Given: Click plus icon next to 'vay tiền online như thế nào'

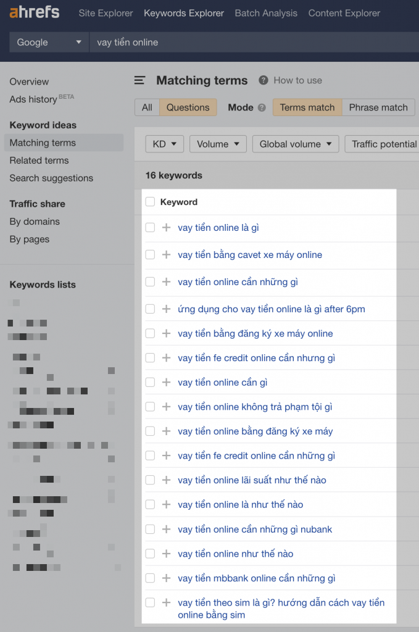Looking at the screenshot, I should 167,554.
